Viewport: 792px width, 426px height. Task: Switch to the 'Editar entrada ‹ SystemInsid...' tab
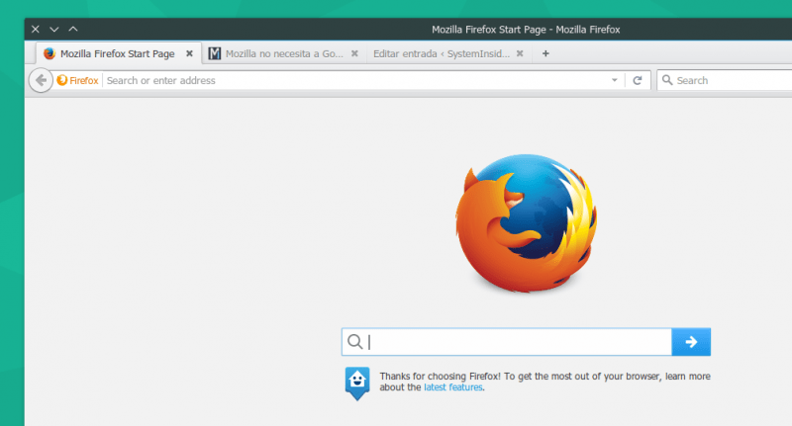449,53
